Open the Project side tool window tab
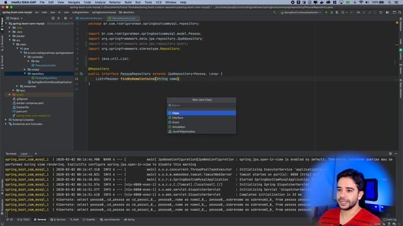This screenshot has width=403, height=226. [x=2, y=24]
